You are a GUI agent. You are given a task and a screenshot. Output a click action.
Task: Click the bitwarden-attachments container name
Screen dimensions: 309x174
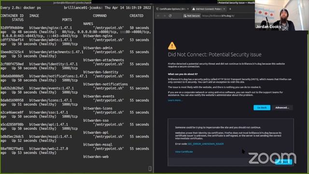pyautogui.click(x=103, y=60)
